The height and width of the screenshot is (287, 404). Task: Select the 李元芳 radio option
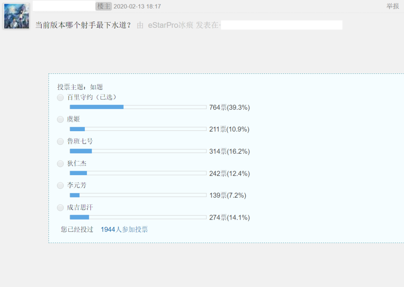click(60, 186)
